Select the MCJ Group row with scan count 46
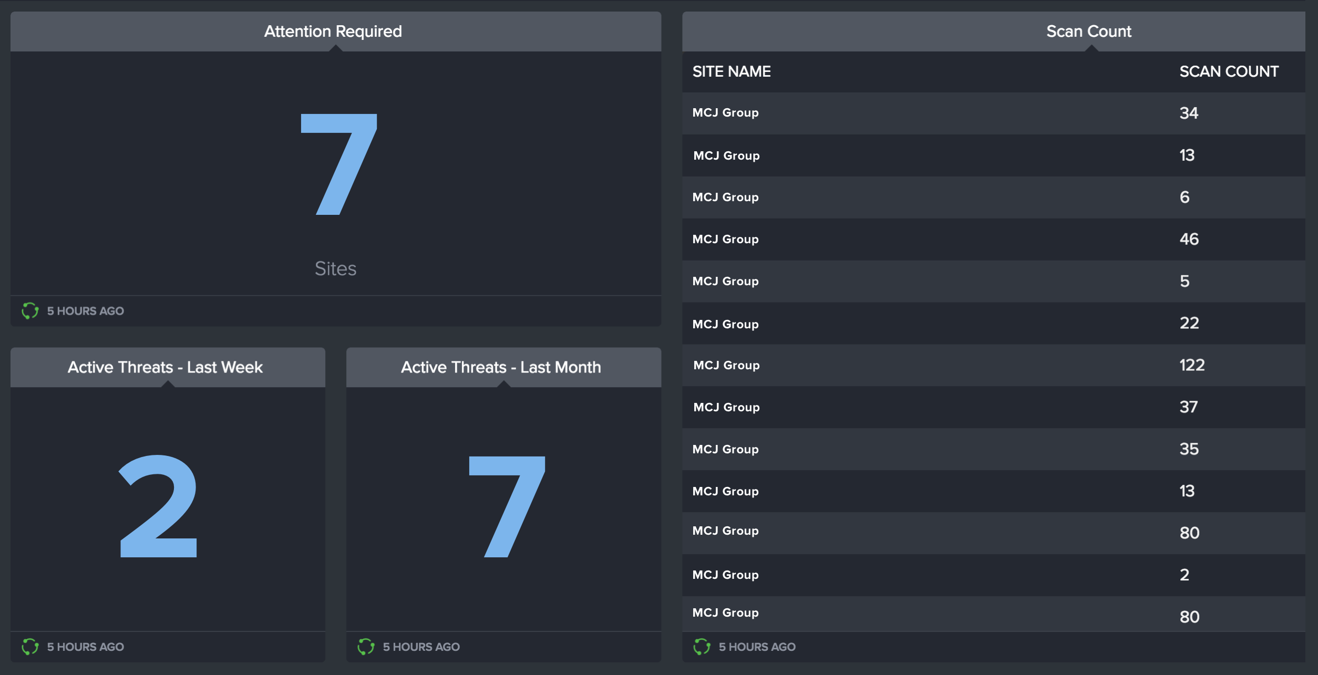The image size is (1318, 675). (994, 239)
